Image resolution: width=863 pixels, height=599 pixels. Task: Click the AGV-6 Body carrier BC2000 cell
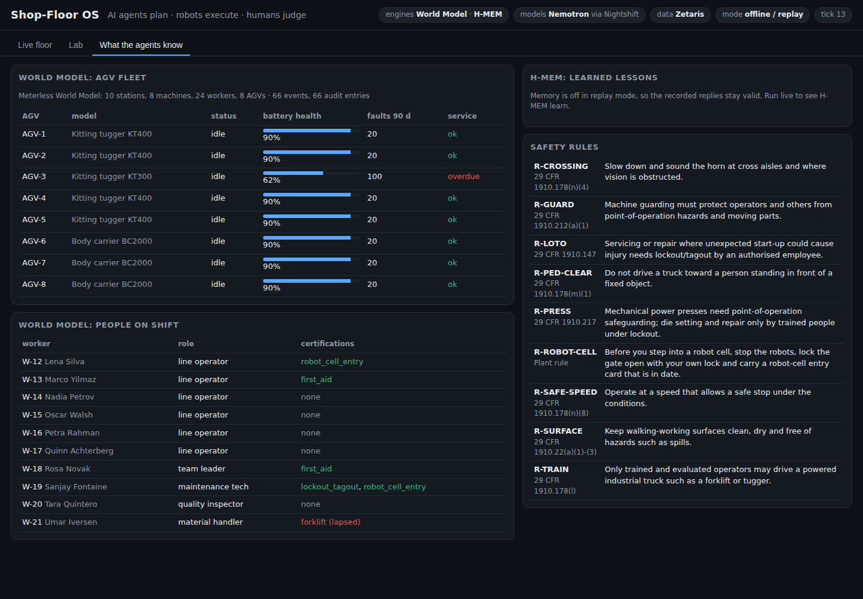point(111,241)
